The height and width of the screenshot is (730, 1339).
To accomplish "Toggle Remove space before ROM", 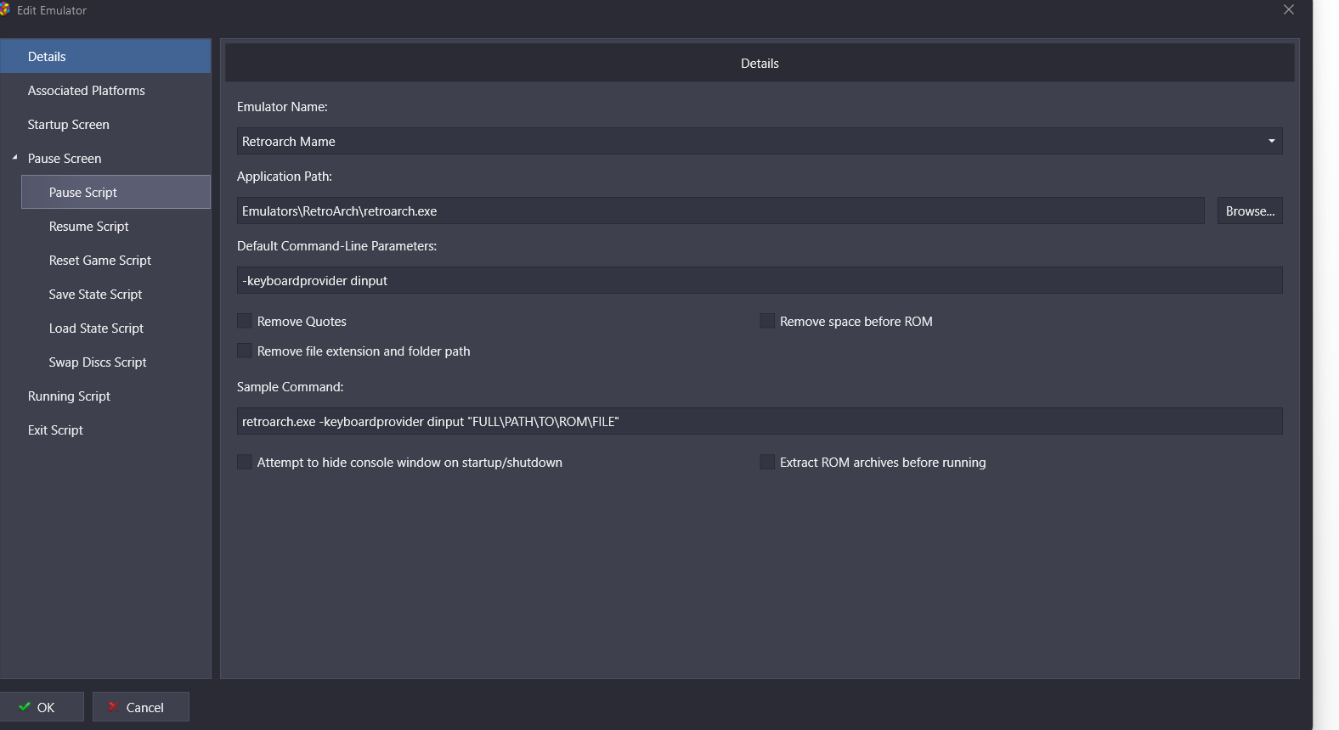I will click(x=767, y=321).
